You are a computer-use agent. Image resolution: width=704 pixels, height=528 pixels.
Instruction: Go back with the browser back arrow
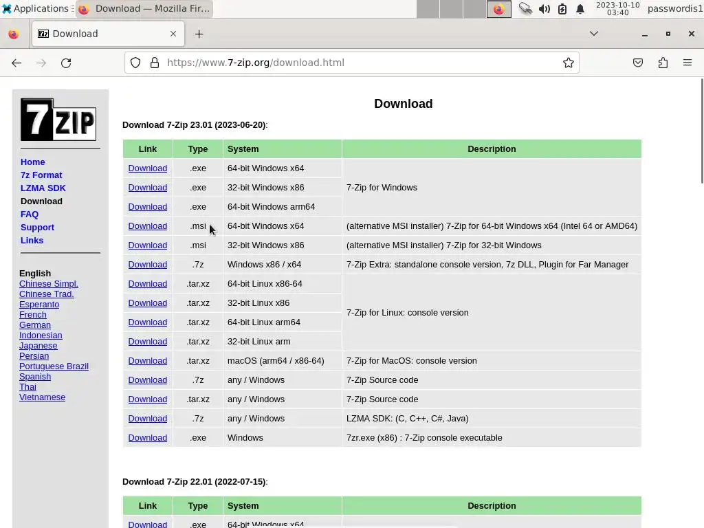point(16,63)
